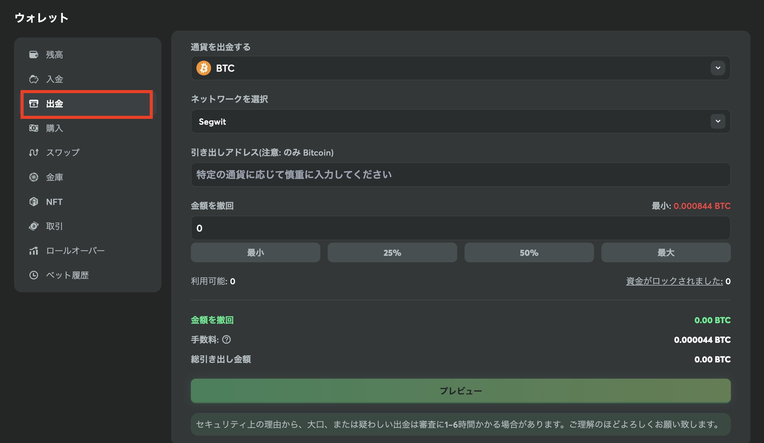
Task: Click the withdrawal address input field
Action: [x=461, y=175]
